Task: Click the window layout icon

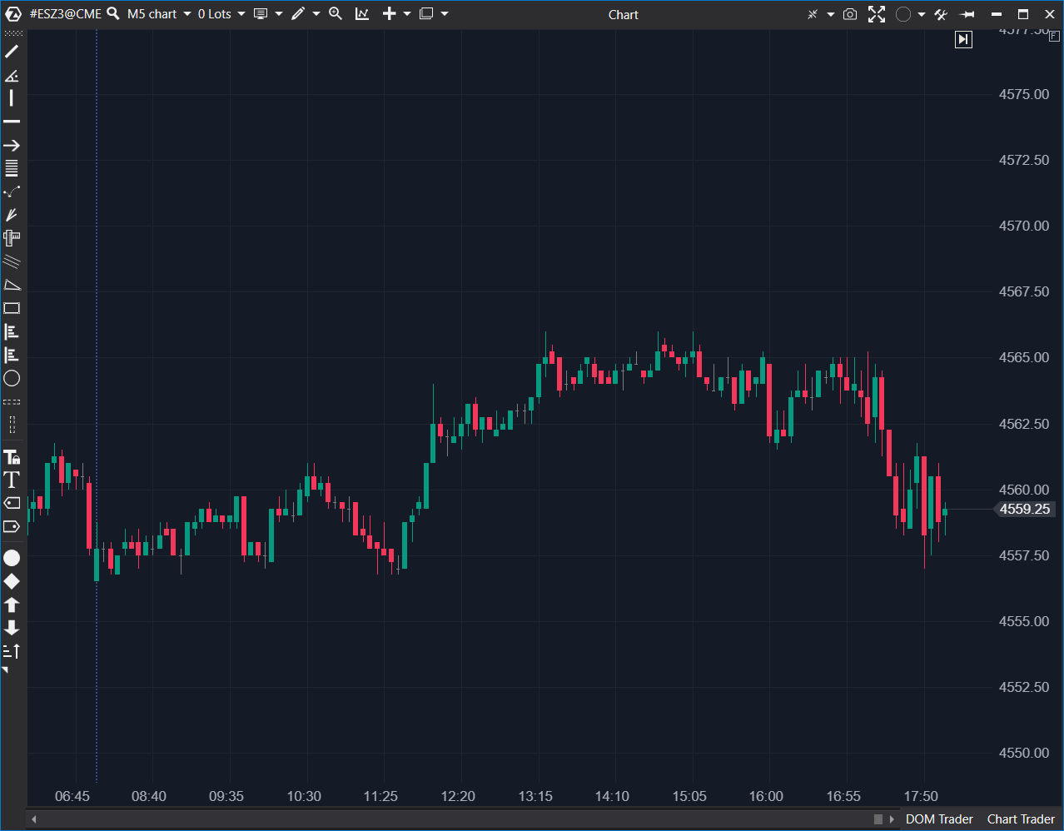Action: pos(426,14)
